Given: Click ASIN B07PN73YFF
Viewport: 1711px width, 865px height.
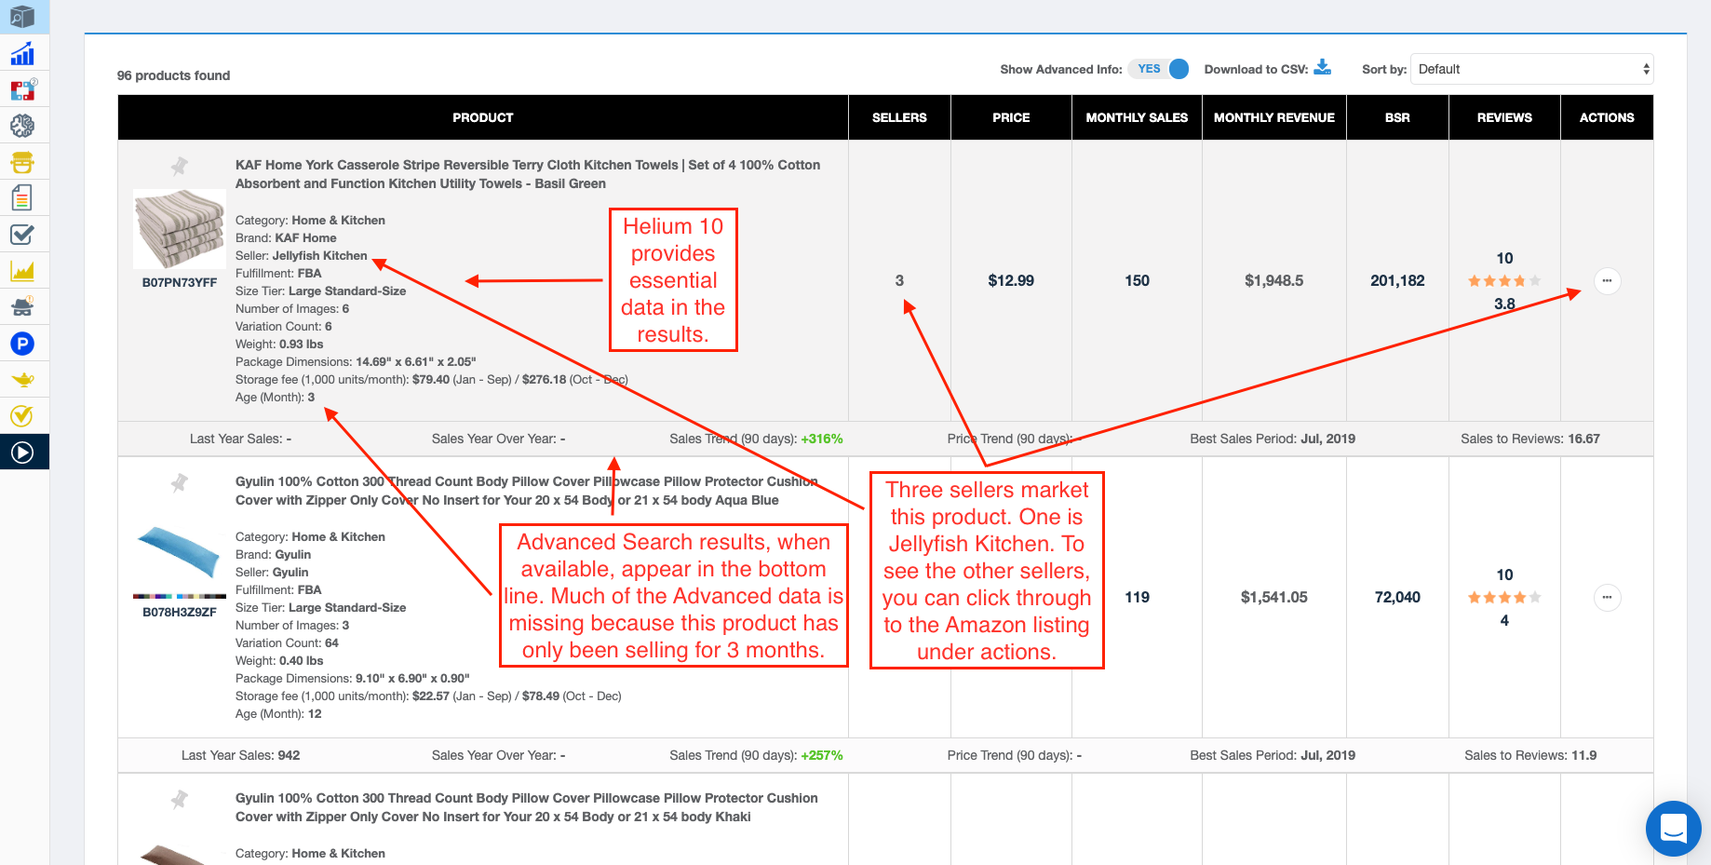Looking at the screenshot, I should [x=180, y=282].
